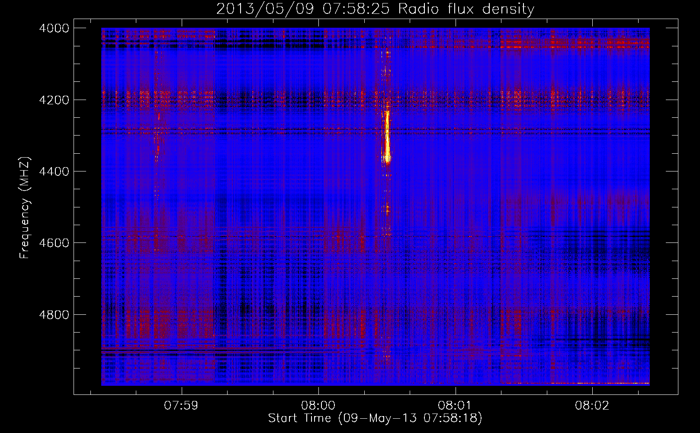The width and height of the screenshot is (700, 433).
Task: Click the 08:01 time axis label
Action: (x=455, y=406)
